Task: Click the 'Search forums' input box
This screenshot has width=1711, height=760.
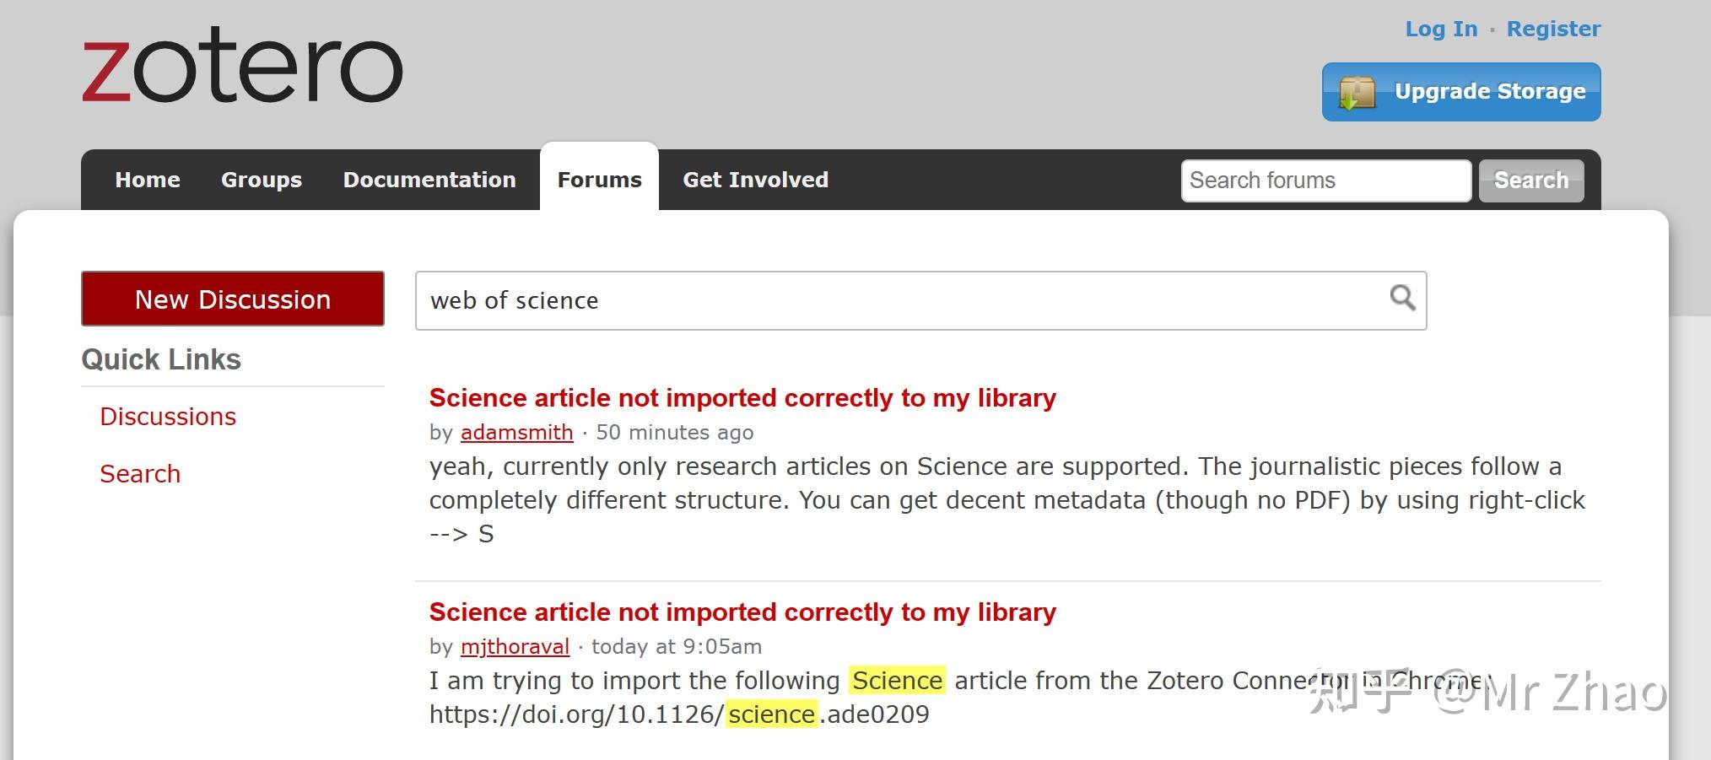Action: (x=1325, y=180)
